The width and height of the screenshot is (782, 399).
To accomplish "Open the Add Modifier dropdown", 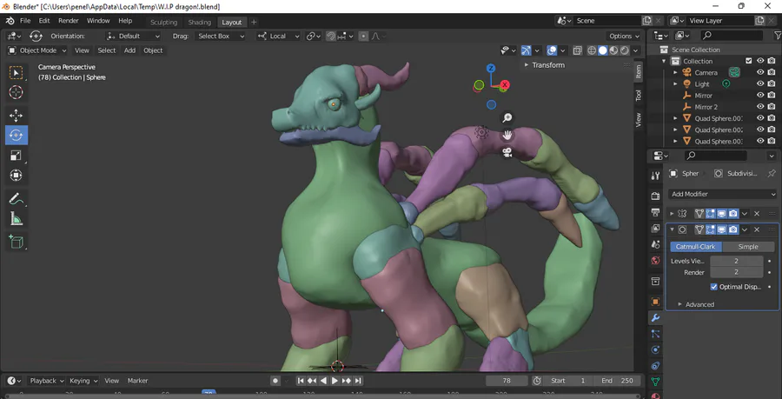I will coord(722,194).
